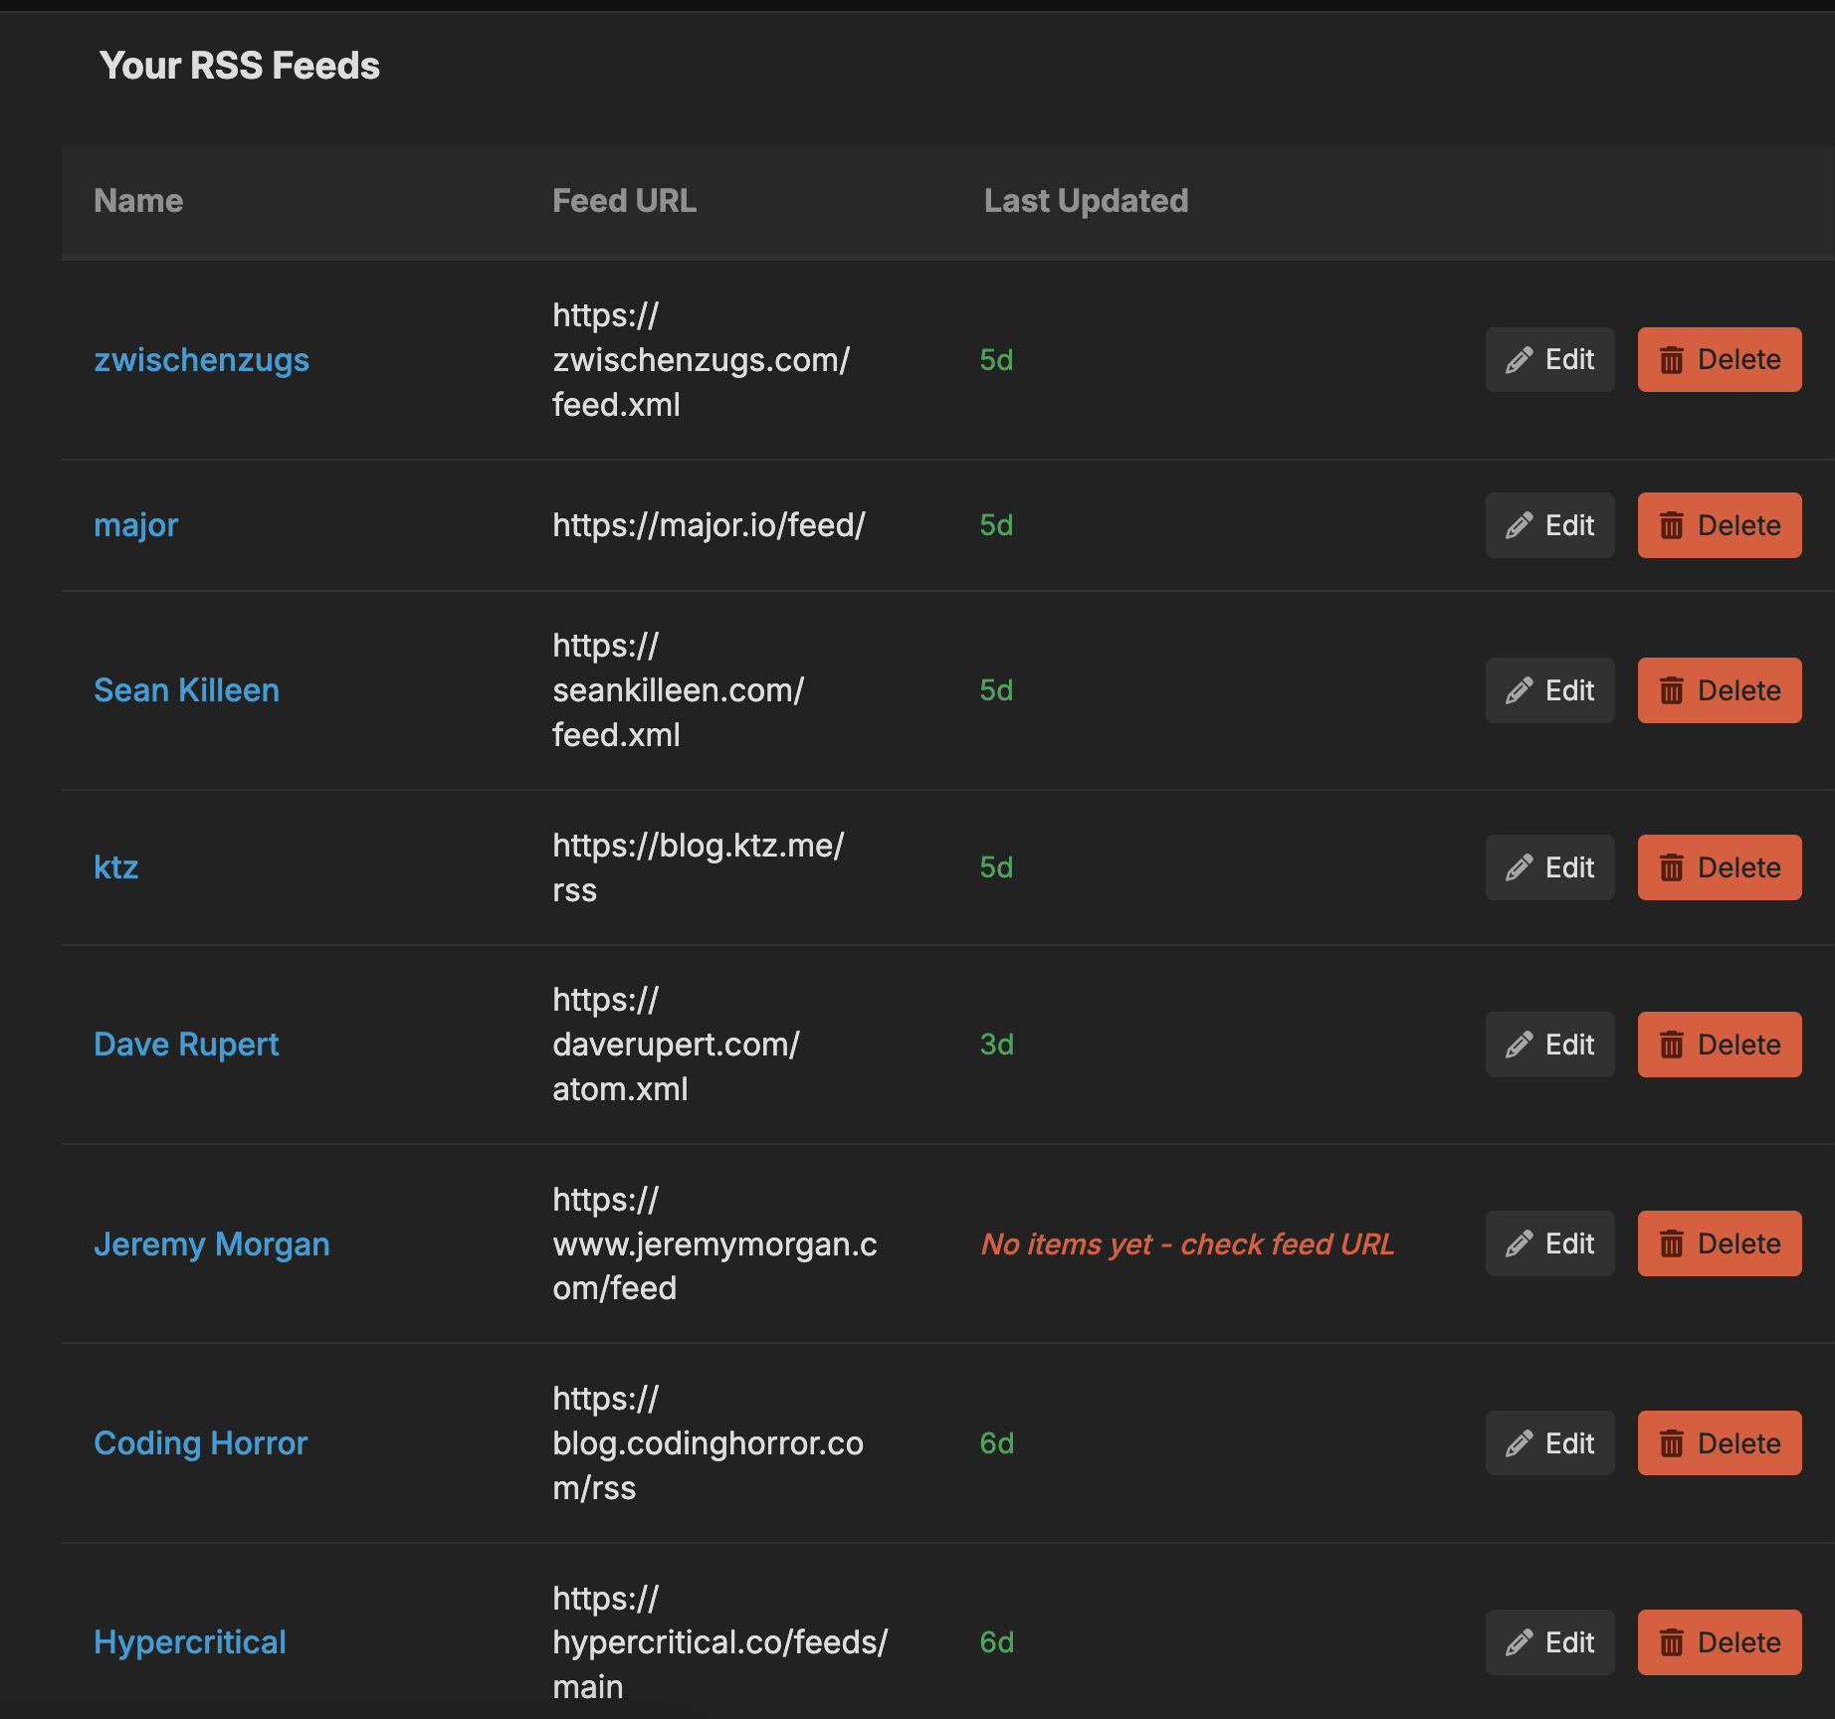The width and height of the screenshot is (1835, 1719).
Task: Click the trash icon to delete the major feed
Action: point(1673,524)
